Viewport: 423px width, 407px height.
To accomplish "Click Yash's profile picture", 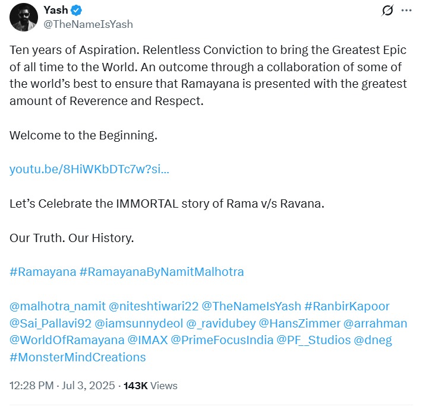I will point(24,17).
